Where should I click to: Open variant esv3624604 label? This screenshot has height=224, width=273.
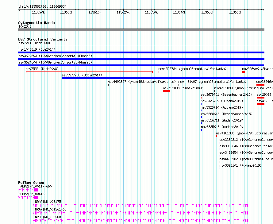55,62
